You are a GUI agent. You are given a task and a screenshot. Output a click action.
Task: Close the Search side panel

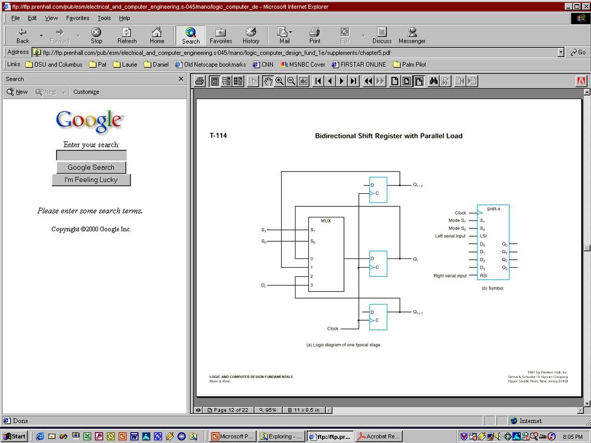coord(181,78)
